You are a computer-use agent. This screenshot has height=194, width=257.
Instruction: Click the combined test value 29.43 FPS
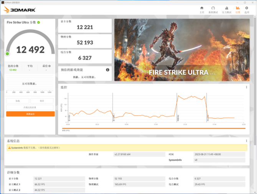pos(219,184)
